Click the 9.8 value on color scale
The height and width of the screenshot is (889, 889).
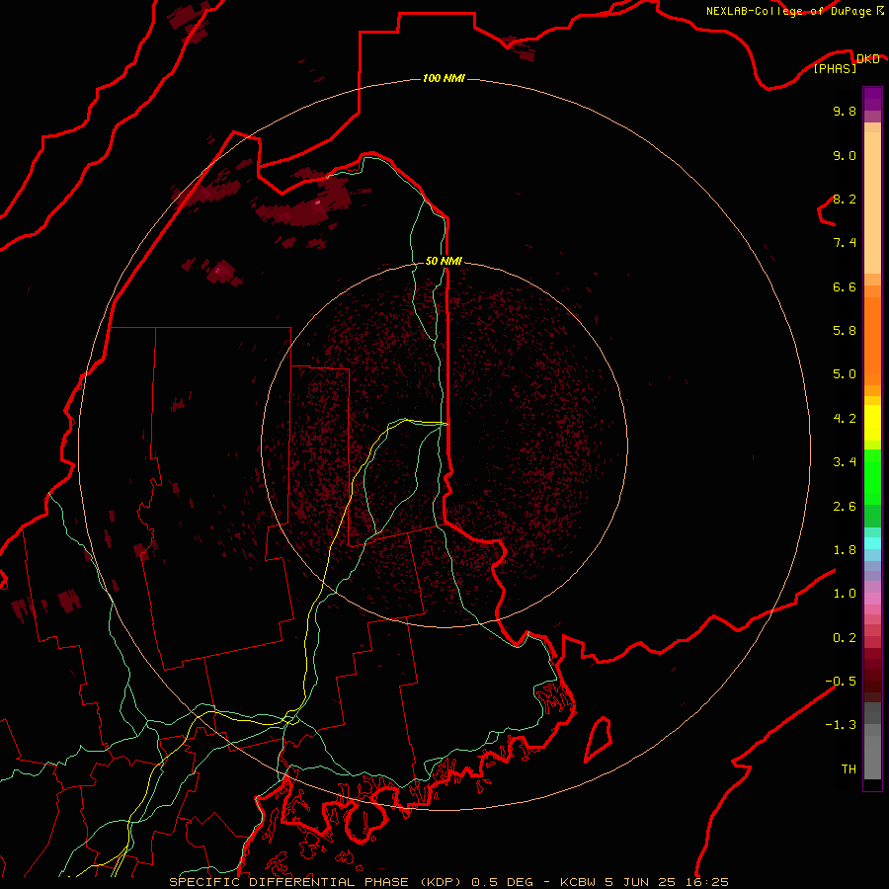tap(845, 111)
